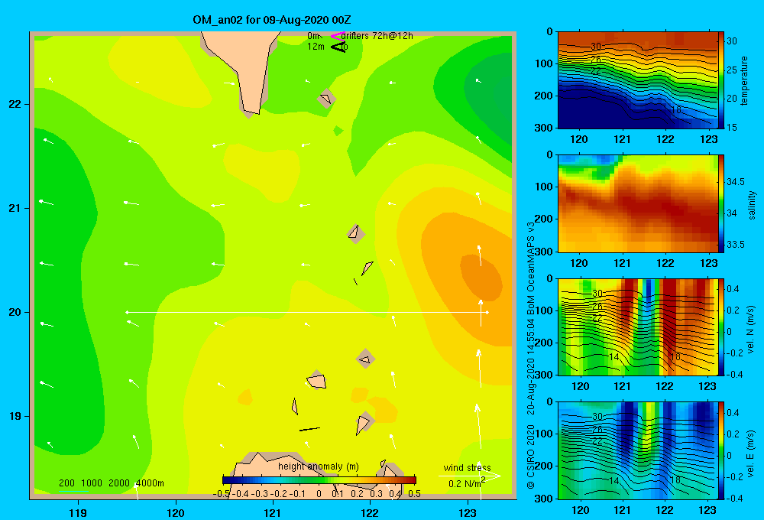The width and height of the screenshot is (764, 520).
Task: Click the '-0.5' tick on height anomaly scale
Action: 222,494
